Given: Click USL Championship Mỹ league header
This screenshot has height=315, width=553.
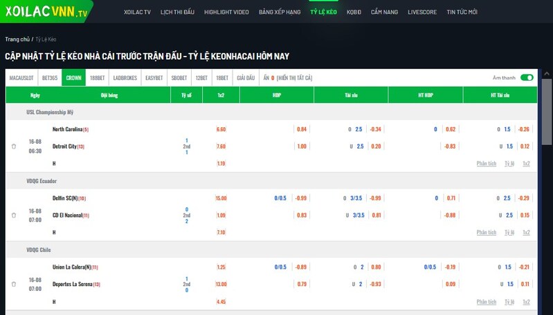Looking at the screenshot, I should [50, 113].
